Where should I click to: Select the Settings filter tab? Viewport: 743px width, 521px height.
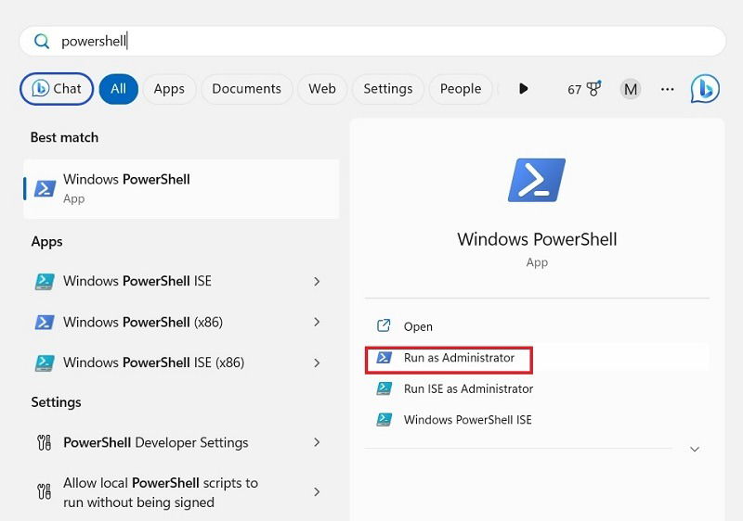387,89
